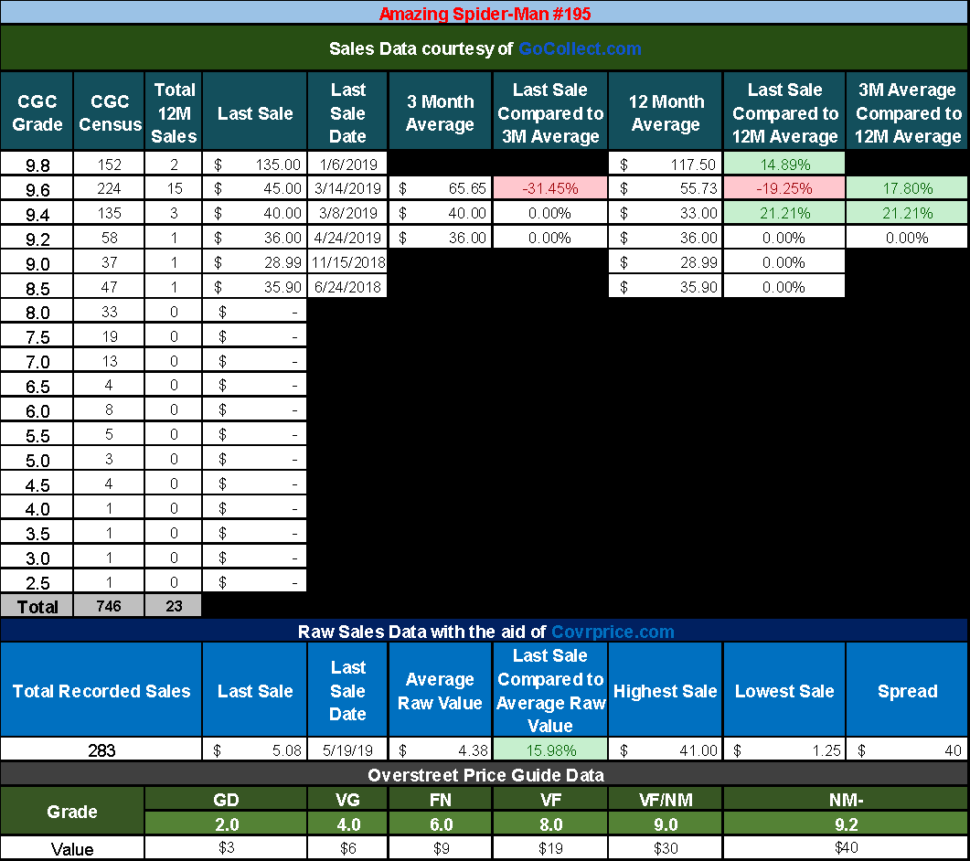The width and height of the screenshot is (970, 861).
Task: Click the 3M Average Compared to 12M Average header
Action: pos(907,112)
